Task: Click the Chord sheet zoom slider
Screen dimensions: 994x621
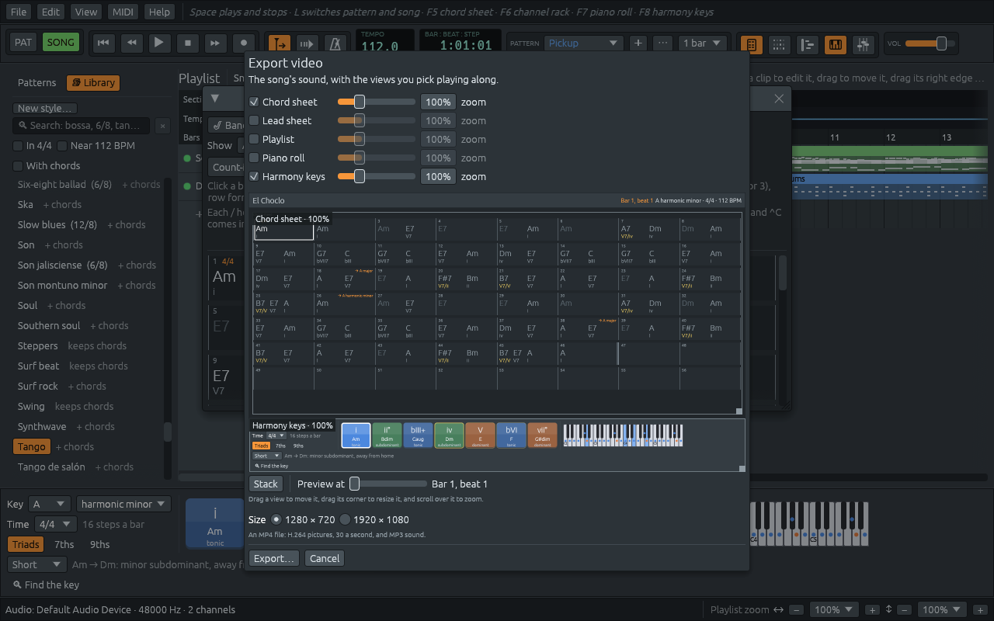Action: pyautogui.click(x=377, y=102)
